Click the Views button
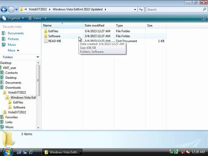Screen dimensions: 208x156 (x=35, y=18)
